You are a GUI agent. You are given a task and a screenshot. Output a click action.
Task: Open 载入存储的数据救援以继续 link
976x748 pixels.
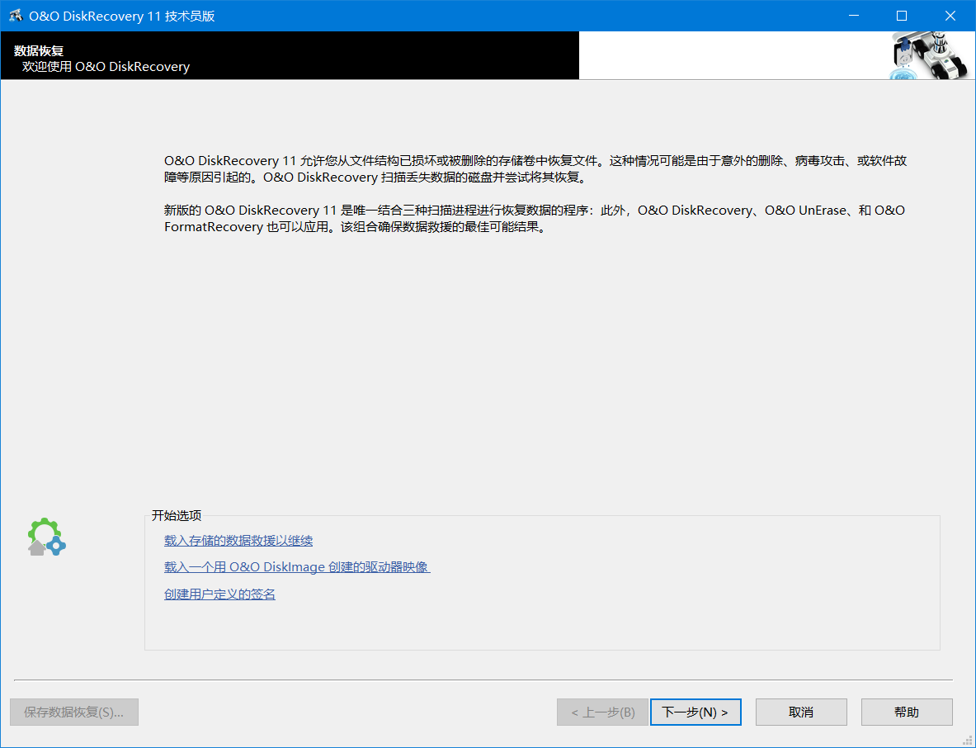[x=238, y=541]
